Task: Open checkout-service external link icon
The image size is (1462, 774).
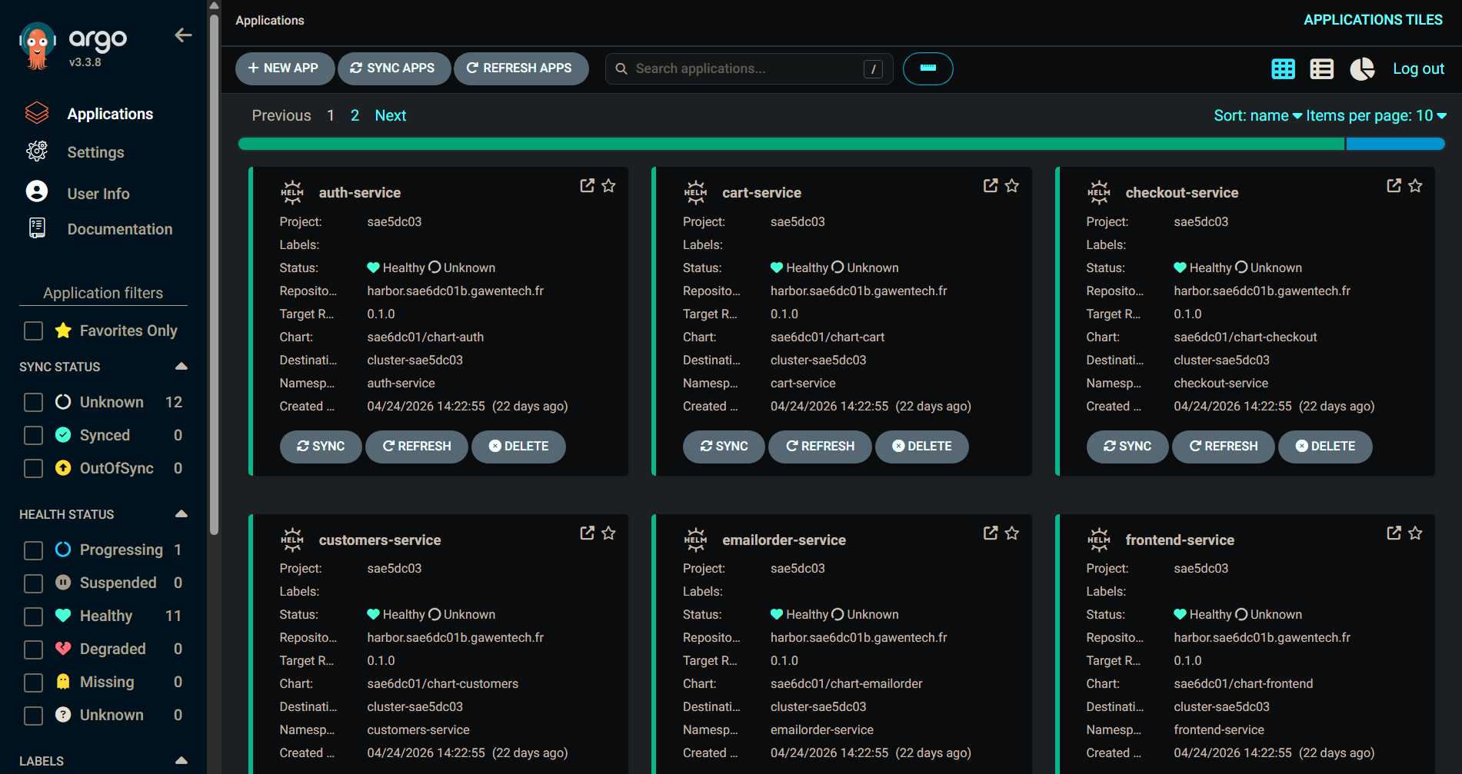Action: [1394, 185]
